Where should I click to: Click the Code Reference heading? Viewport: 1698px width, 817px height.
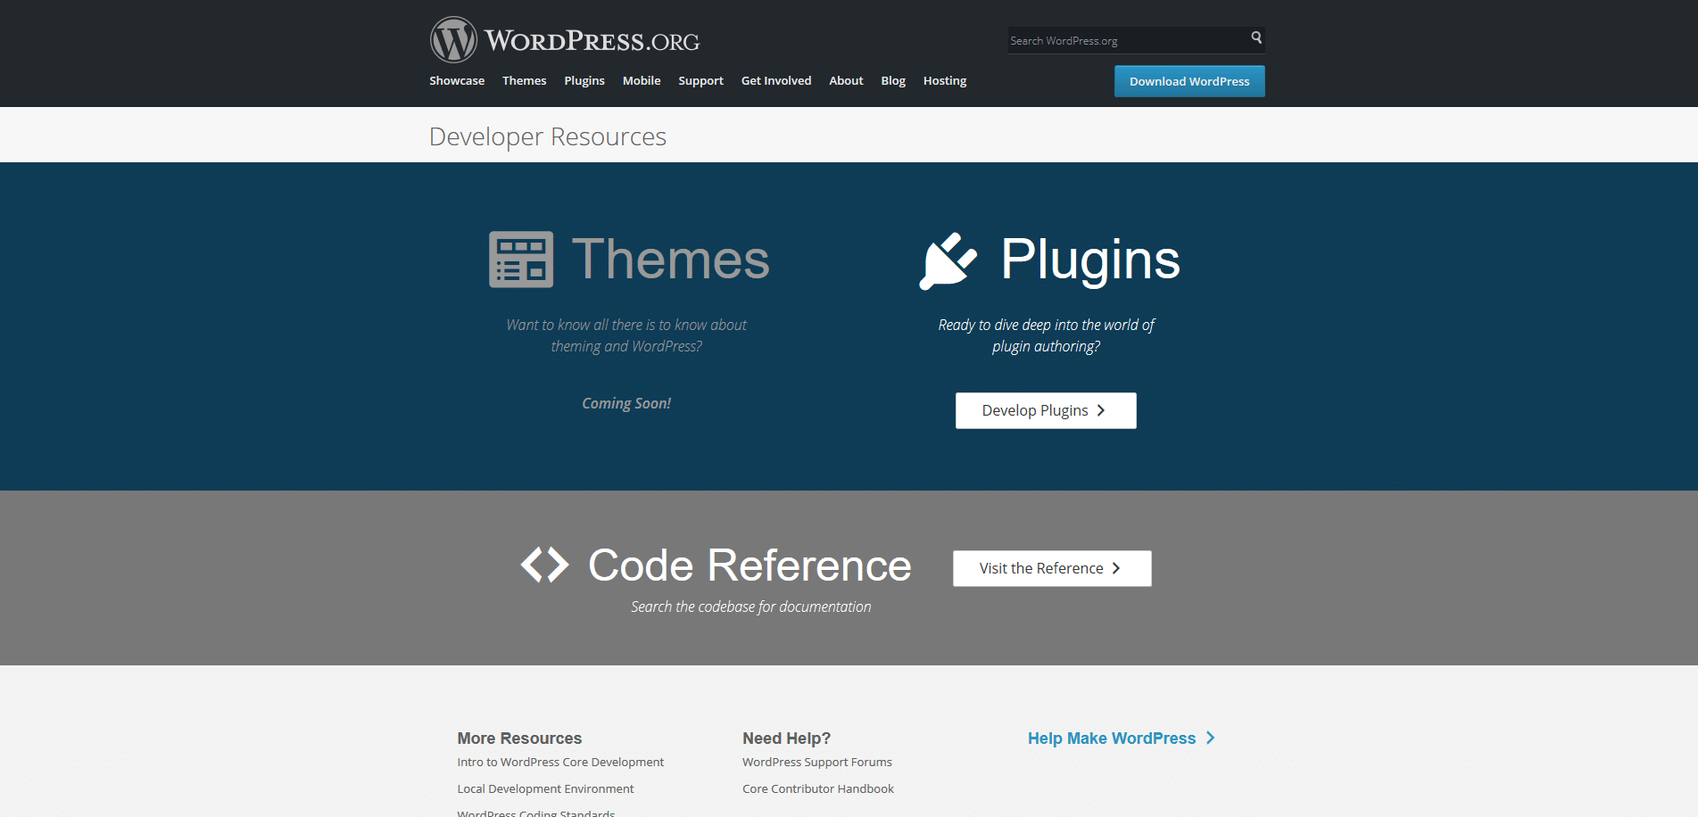click(x=750, y=565)
